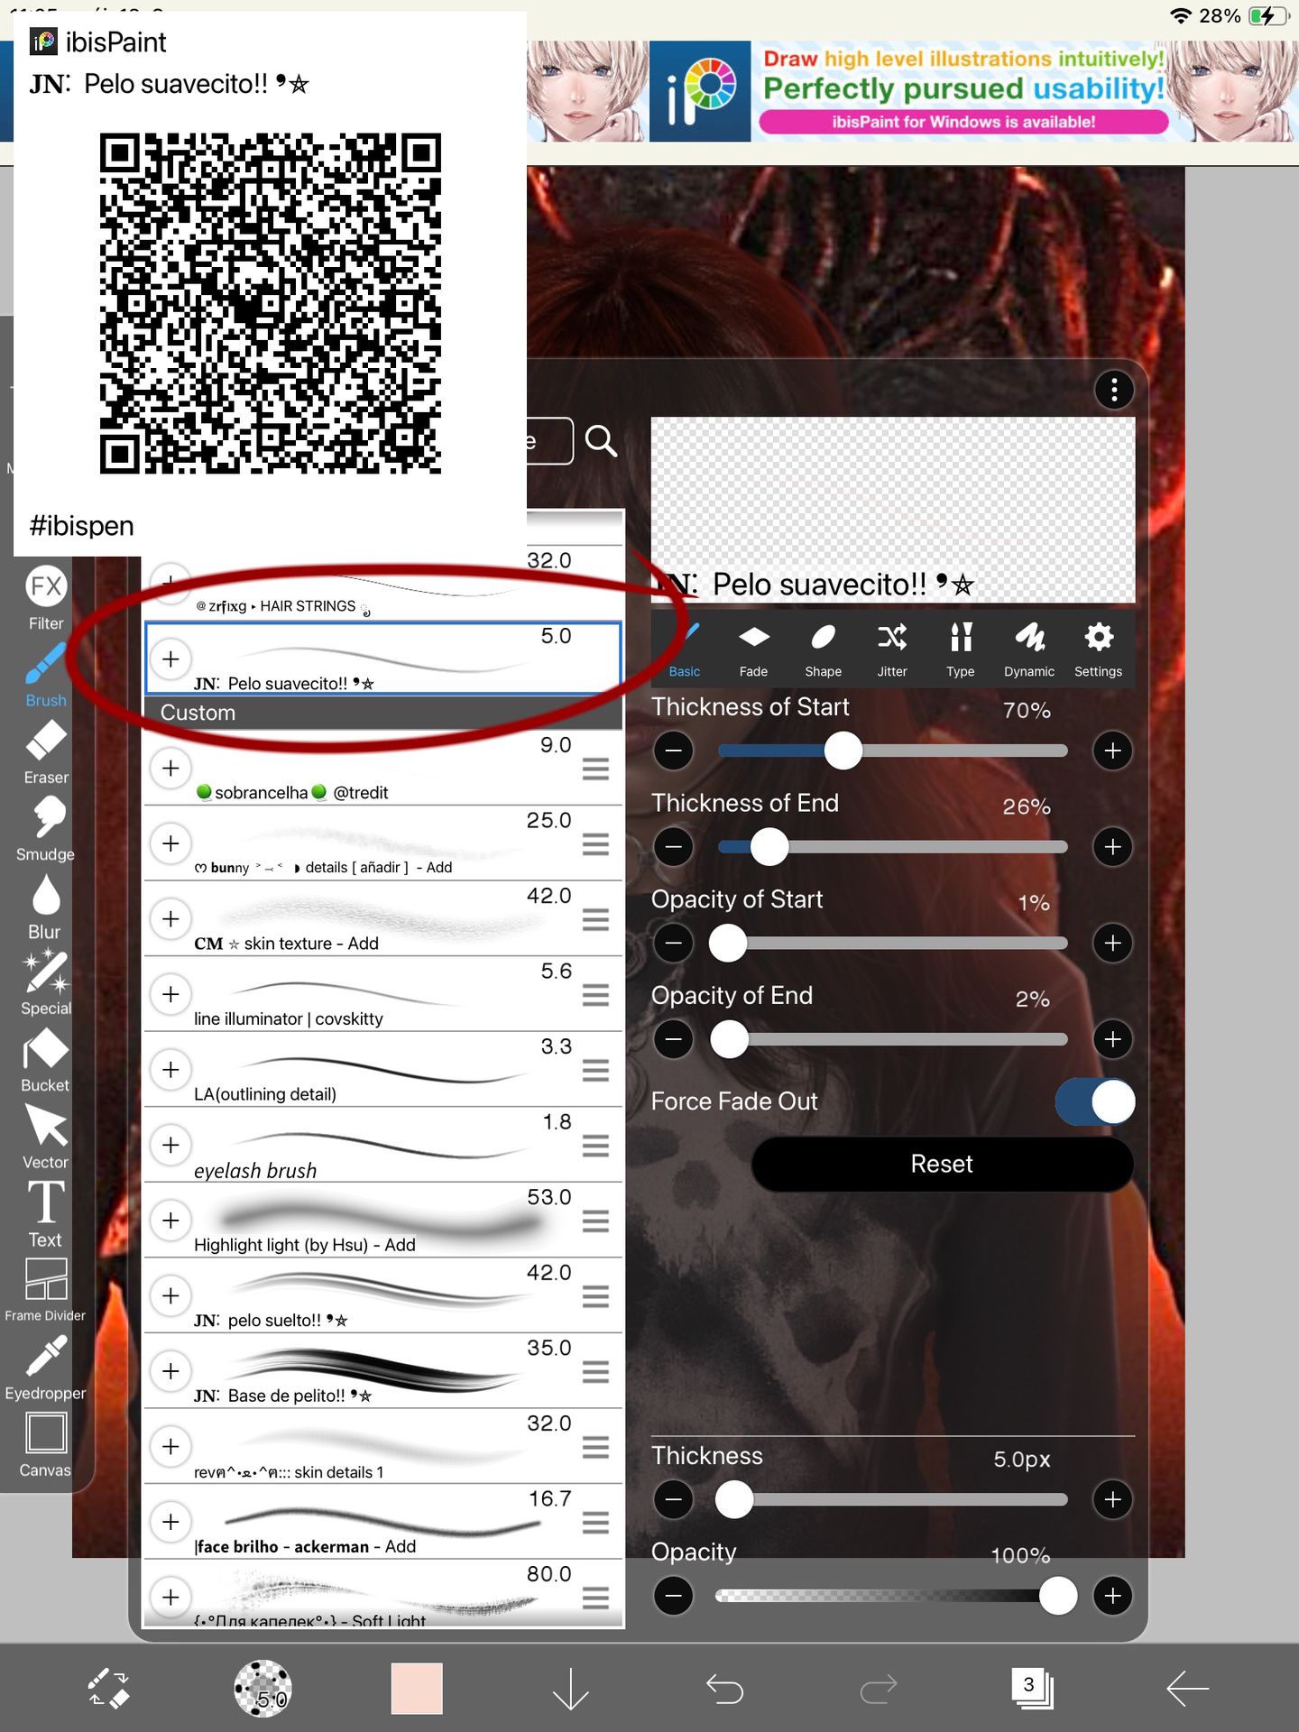1299x1732 pixels.
Task: Tap the brush/eraser switch icon in bottom bar
Action: [108, 1688]
